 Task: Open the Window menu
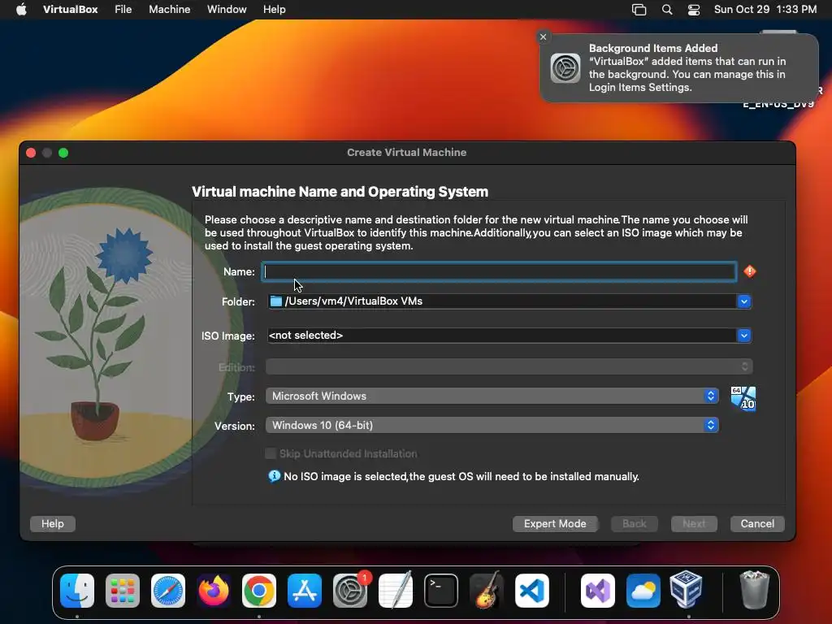[x=227, y=10]
